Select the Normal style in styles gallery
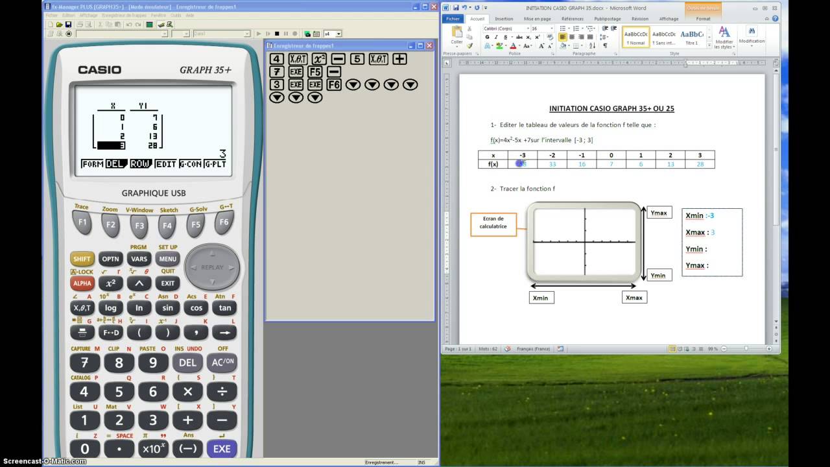Image resolution: width=830 pixels, height=467 pixels. (x=636, y=37)
